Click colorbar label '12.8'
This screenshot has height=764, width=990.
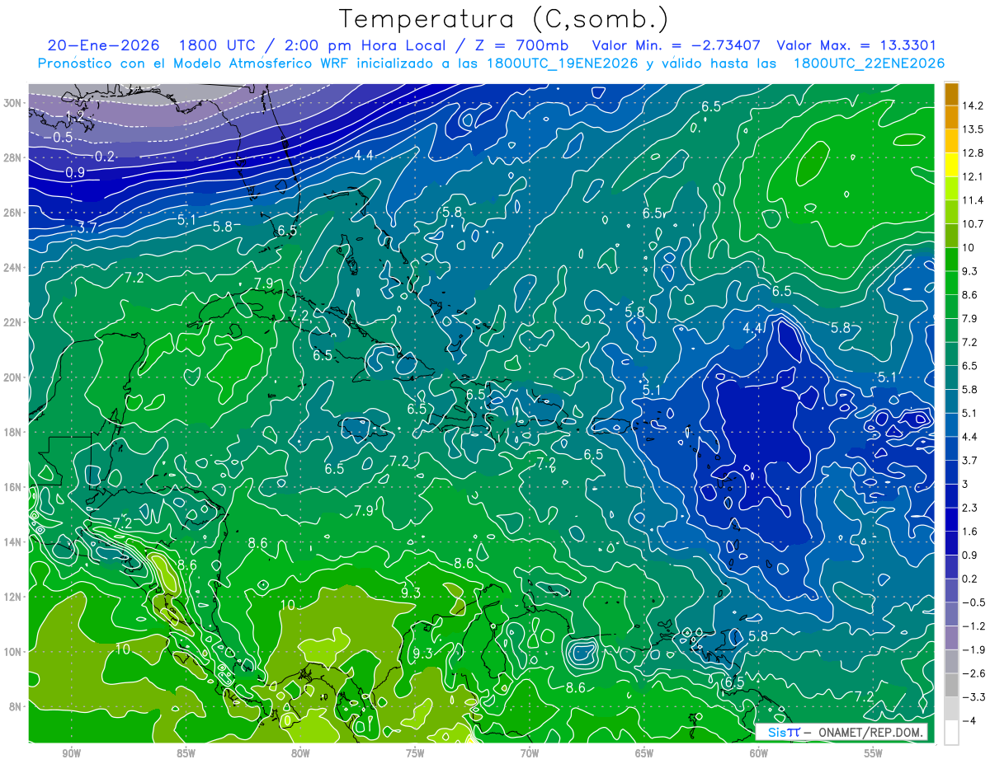(973, 153)
